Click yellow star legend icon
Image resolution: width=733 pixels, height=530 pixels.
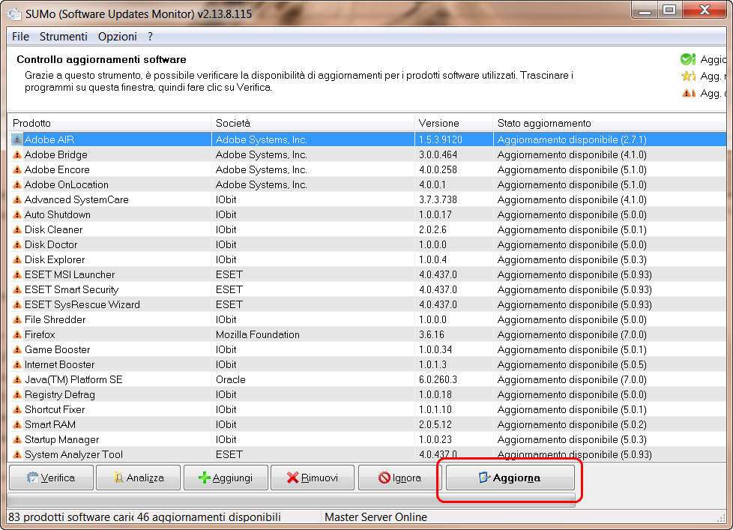coord(688,76)
